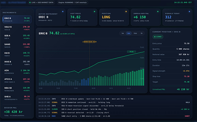Click the red SHORT tag in event log
This screenshot has height=122, width=197.
(x=187, y=116)
